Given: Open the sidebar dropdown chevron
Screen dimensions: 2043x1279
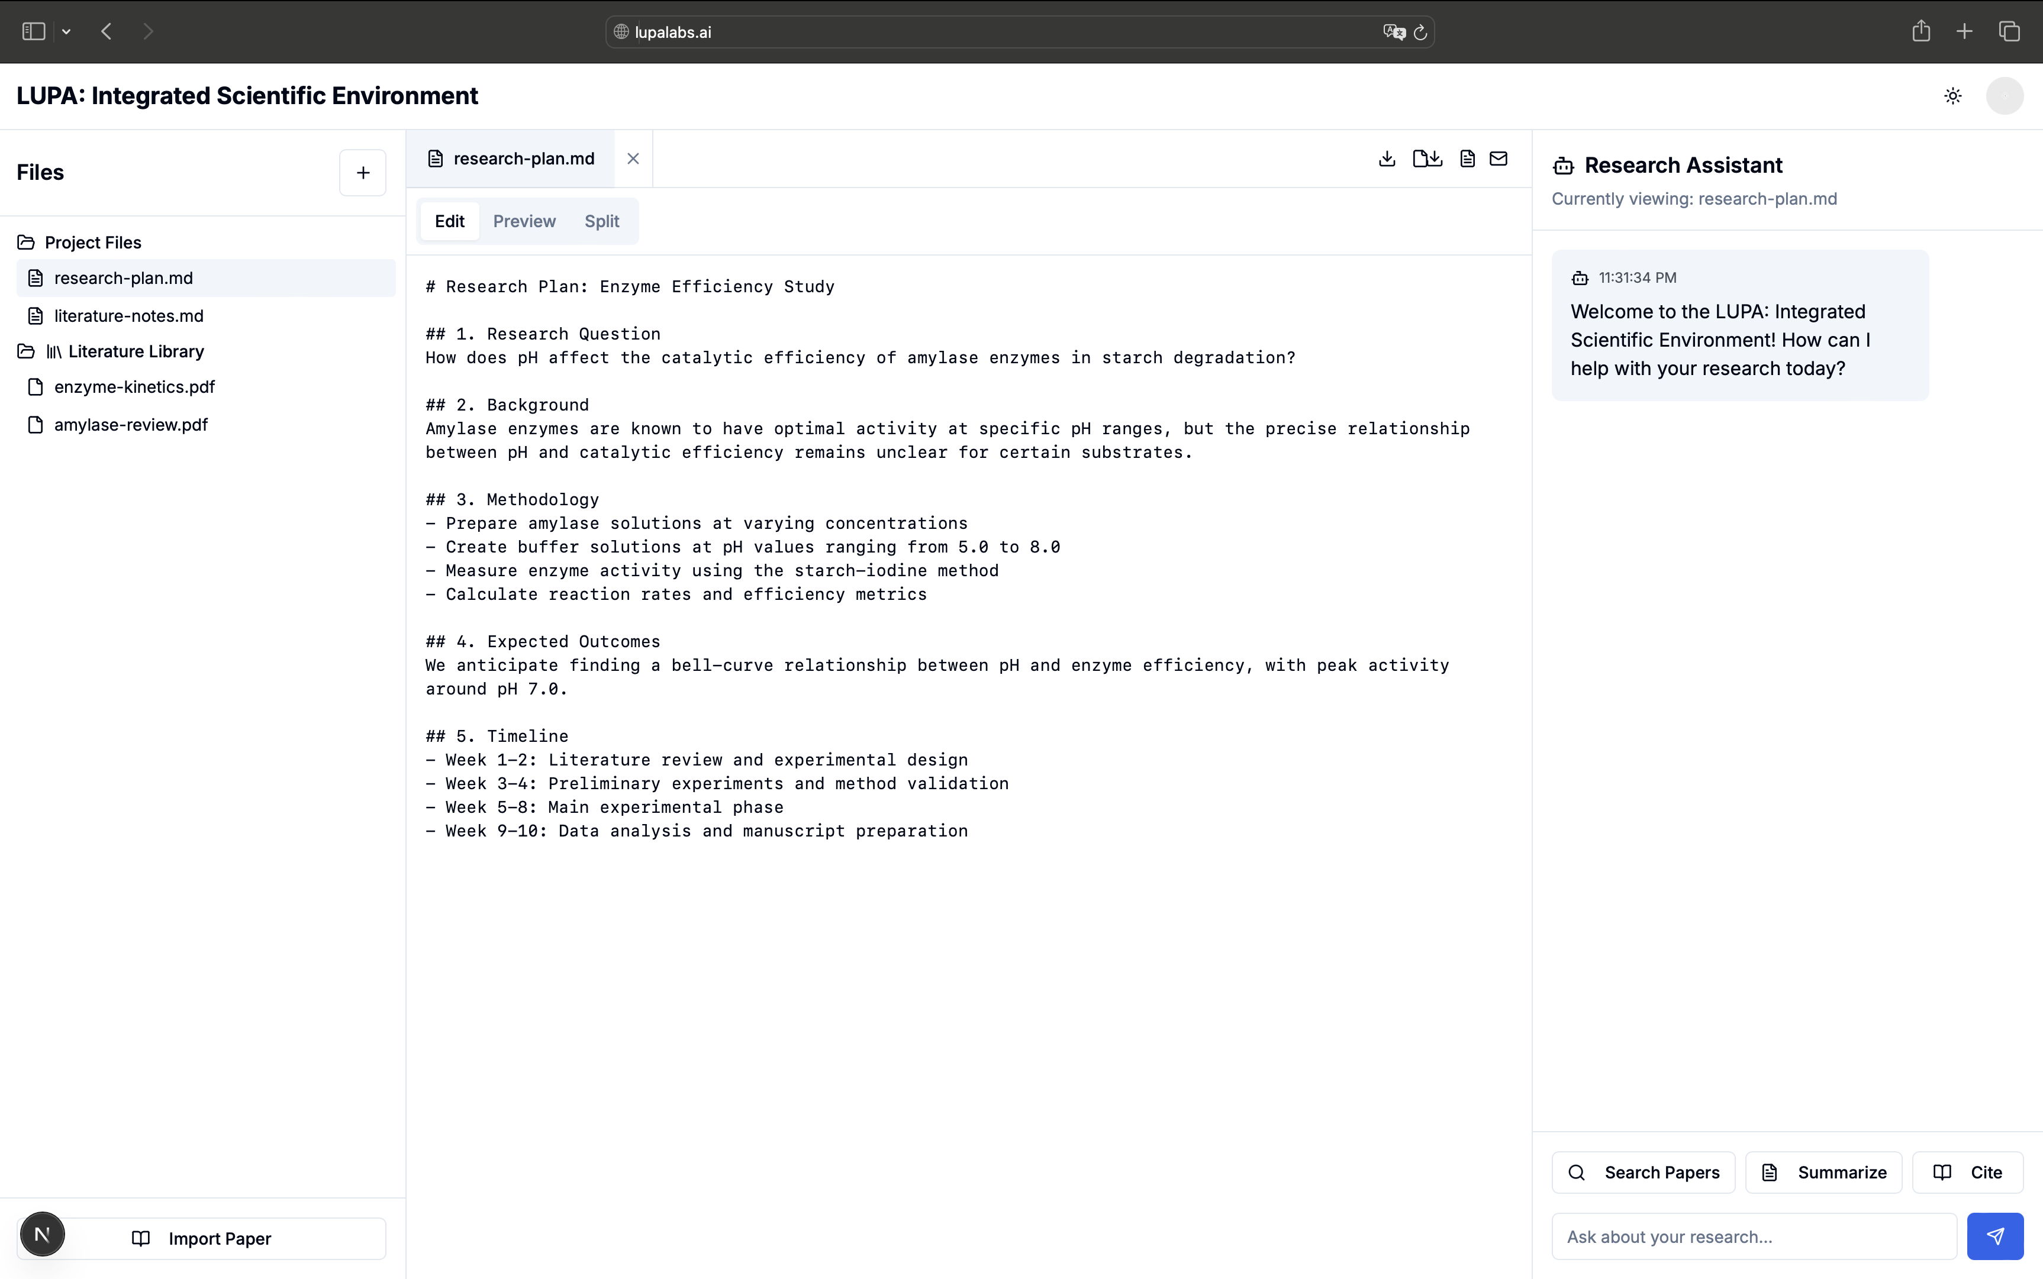Looking at the screenshot, I should 66,32.
